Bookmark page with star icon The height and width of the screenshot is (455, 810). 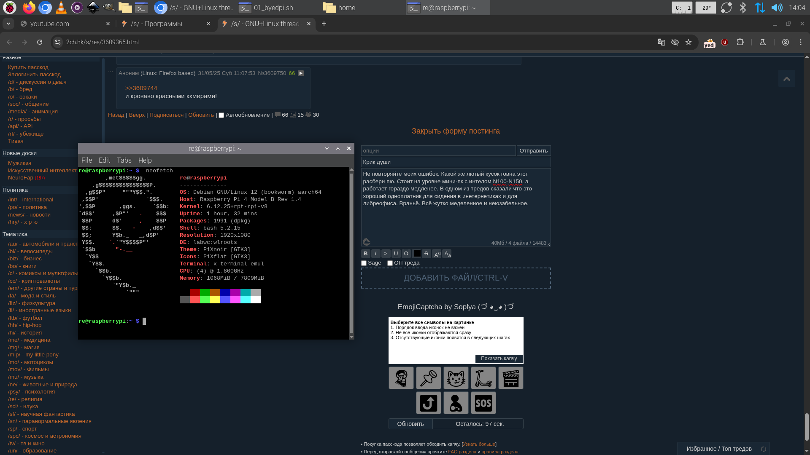pyautogui.click(x=688, y=42)
